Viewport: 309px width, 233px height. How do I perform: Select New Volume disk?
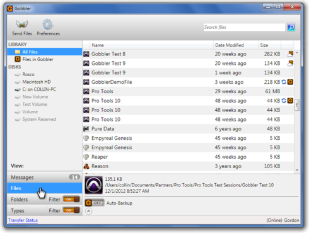(35, 97)
